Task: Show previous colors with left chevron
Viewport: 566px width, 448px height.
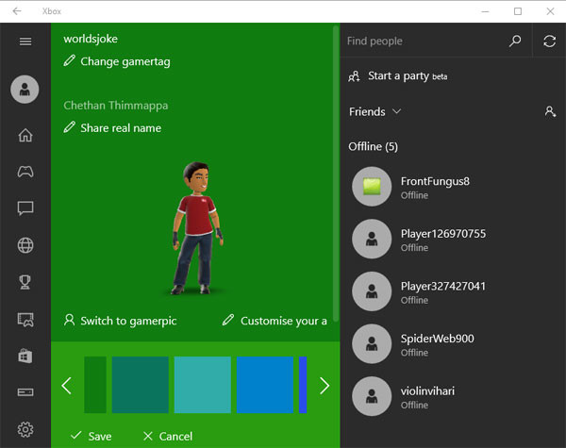Action: (67, 386)
